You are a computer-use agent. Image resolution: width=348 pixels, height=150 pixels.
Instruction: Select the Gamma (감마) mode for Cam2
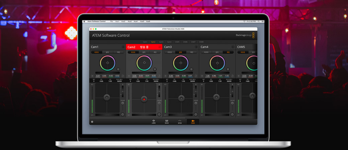pos(144,52)
